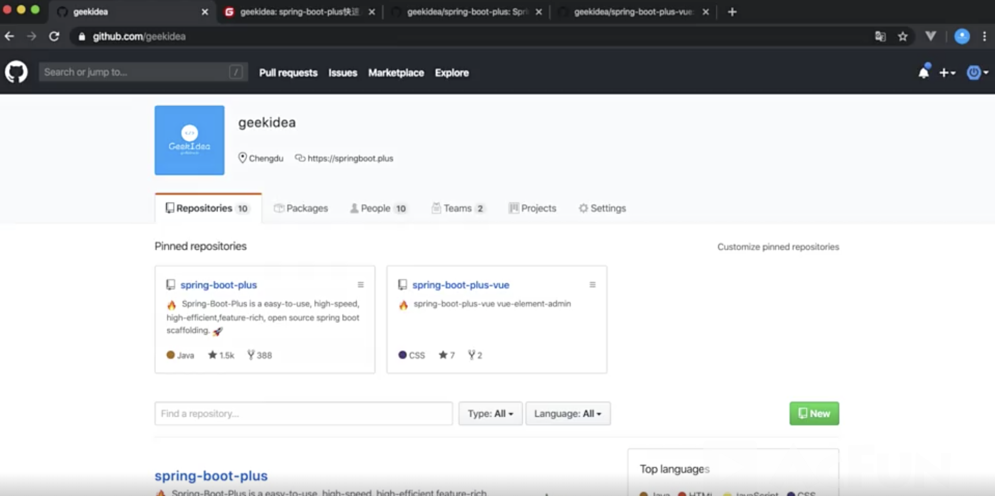Image resolution: width=995 pixels, height=496 pixels.
Task: Bookmark page with star icon
Action: point(903,36)
